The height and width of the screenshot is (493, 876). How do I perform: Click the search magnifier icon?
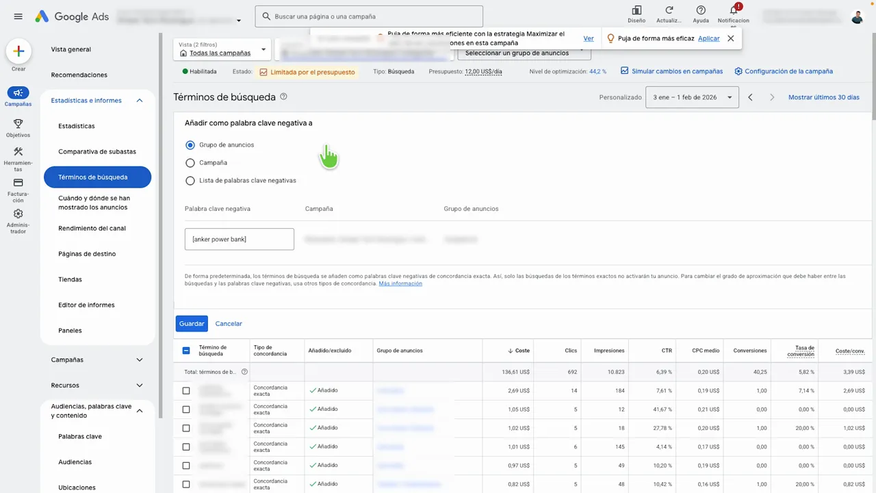coord(266,16)
